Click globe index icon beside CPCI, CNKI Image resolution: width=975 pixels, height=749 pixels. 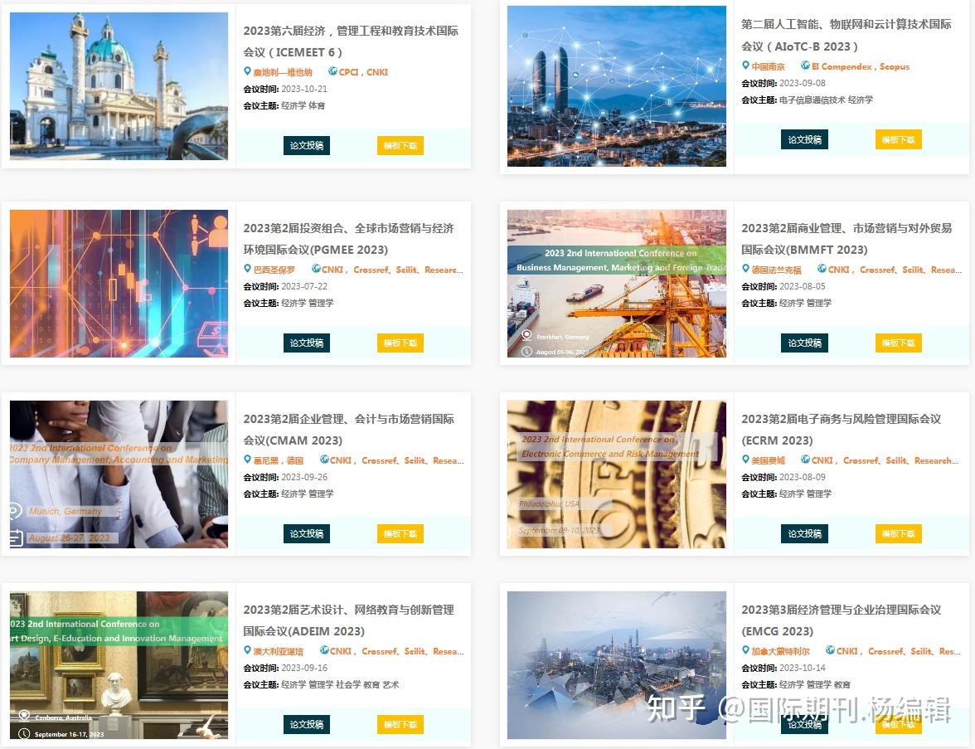click(332, 71)
